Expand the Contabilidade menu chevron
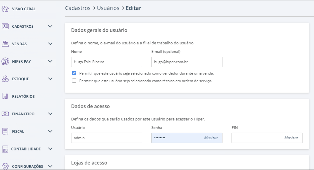Viewport: 314px width, 170px height. coord(50,149)
